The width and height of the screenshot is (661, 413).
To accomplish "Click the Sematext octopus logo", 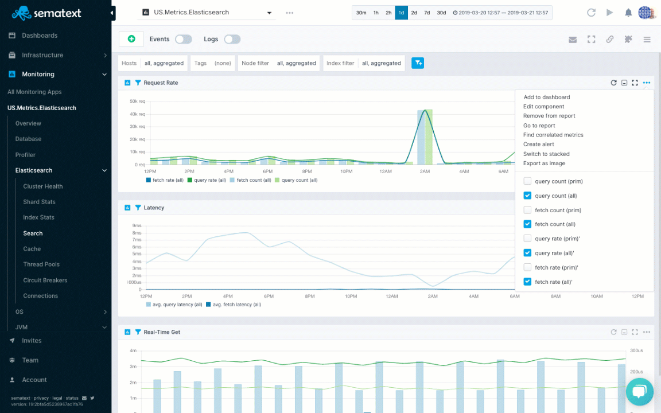I will 21,13.
